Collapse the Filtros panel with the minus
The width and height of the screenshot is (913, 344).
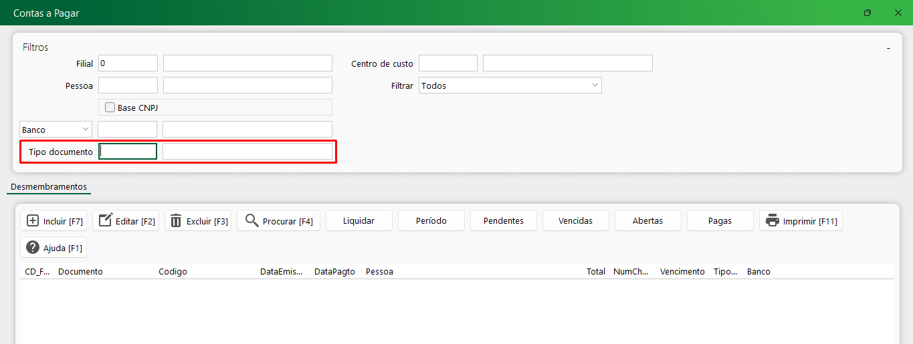click(x=888, y=48)
